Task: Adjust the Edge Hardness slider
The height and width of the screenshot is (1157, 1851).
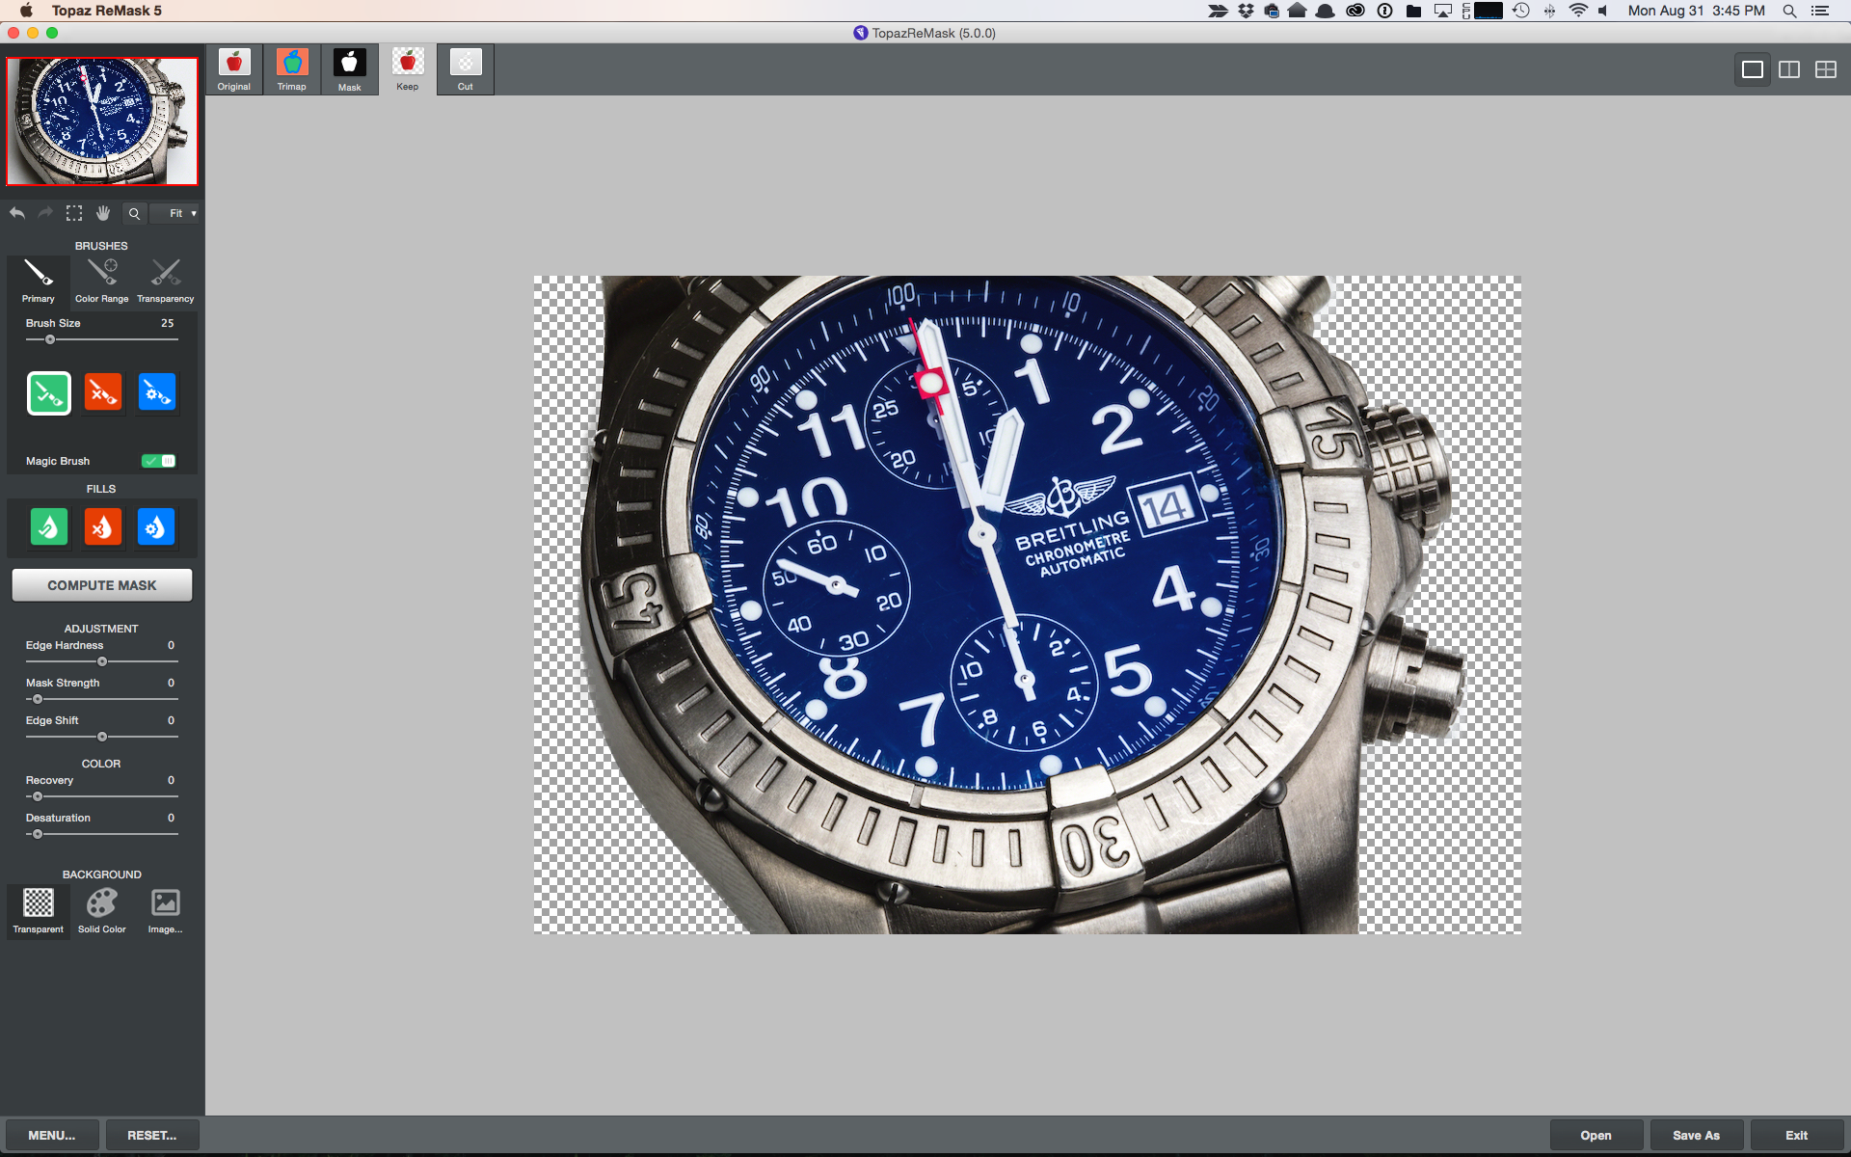Action: (101, 661)
